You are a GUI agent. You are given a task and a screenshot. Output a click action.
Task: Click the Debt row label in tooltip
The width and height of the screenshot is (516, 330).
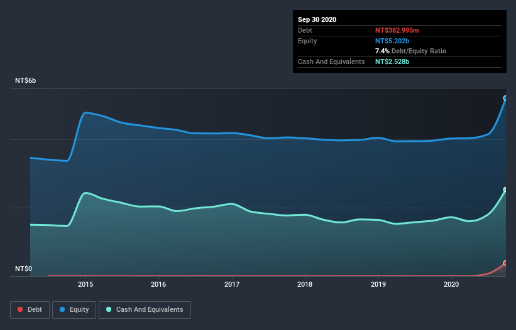[x=305, y=30]
